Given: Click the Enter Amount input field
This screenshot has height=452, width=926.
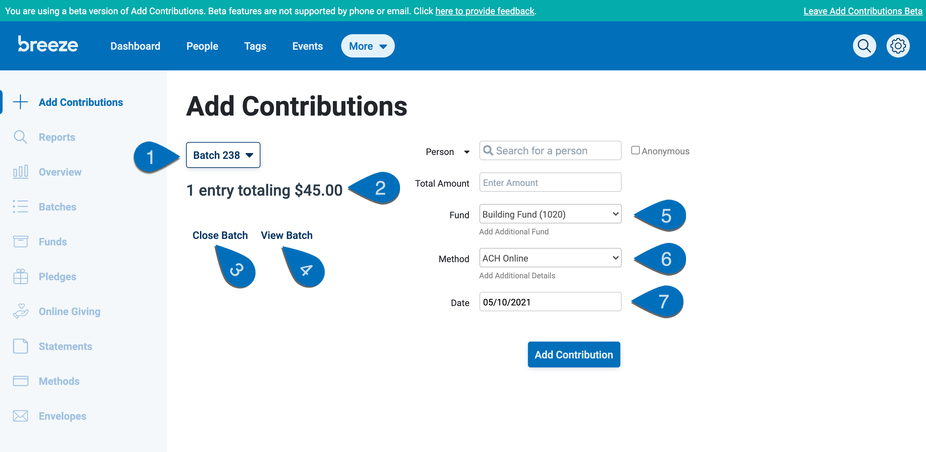Looking at the screenshot, I should 550,182.
